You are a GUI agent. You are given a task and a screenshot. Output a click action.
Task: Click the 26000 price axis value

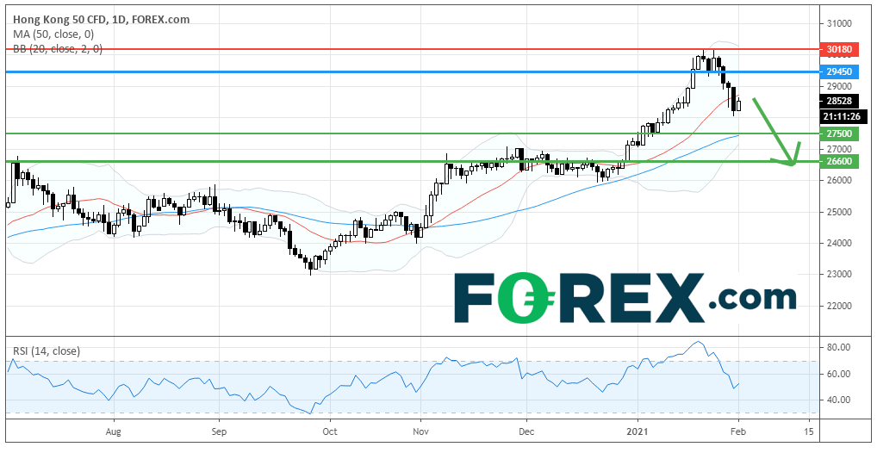pos(838,181)
